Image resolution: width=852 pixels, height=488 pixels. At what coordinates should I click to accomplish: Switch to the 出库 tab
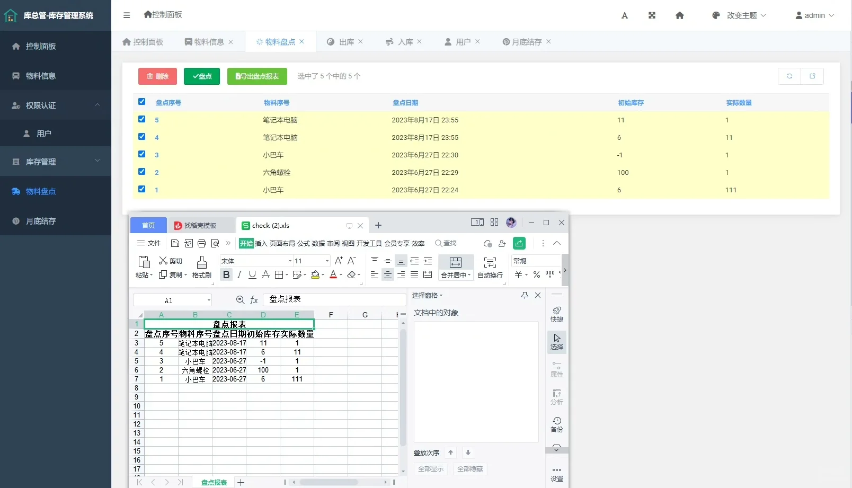pyautogui.click(x=345, y=41)
